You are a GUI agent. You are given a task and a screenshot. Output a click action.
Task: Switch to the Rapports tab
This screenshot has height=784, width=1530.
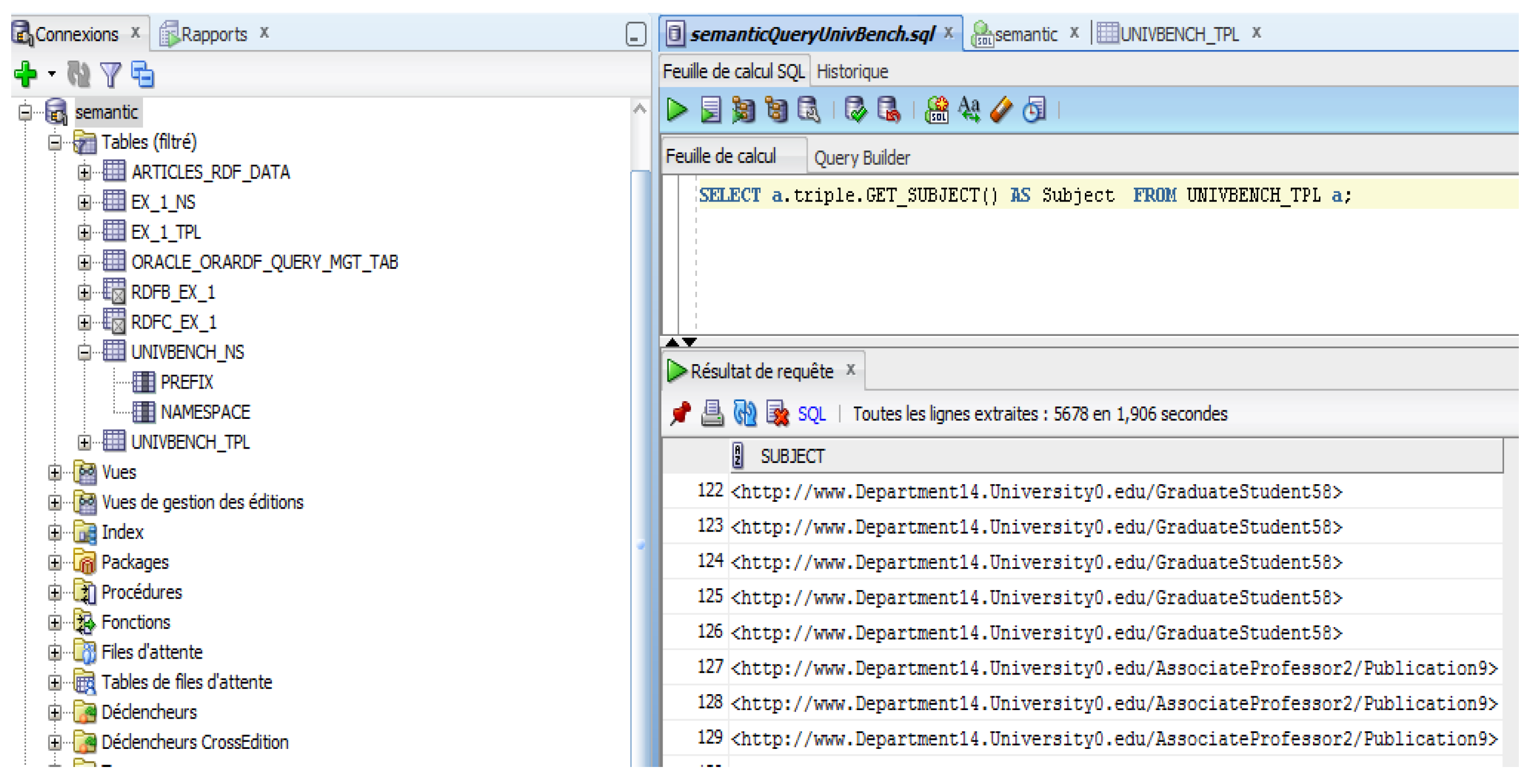213,35
